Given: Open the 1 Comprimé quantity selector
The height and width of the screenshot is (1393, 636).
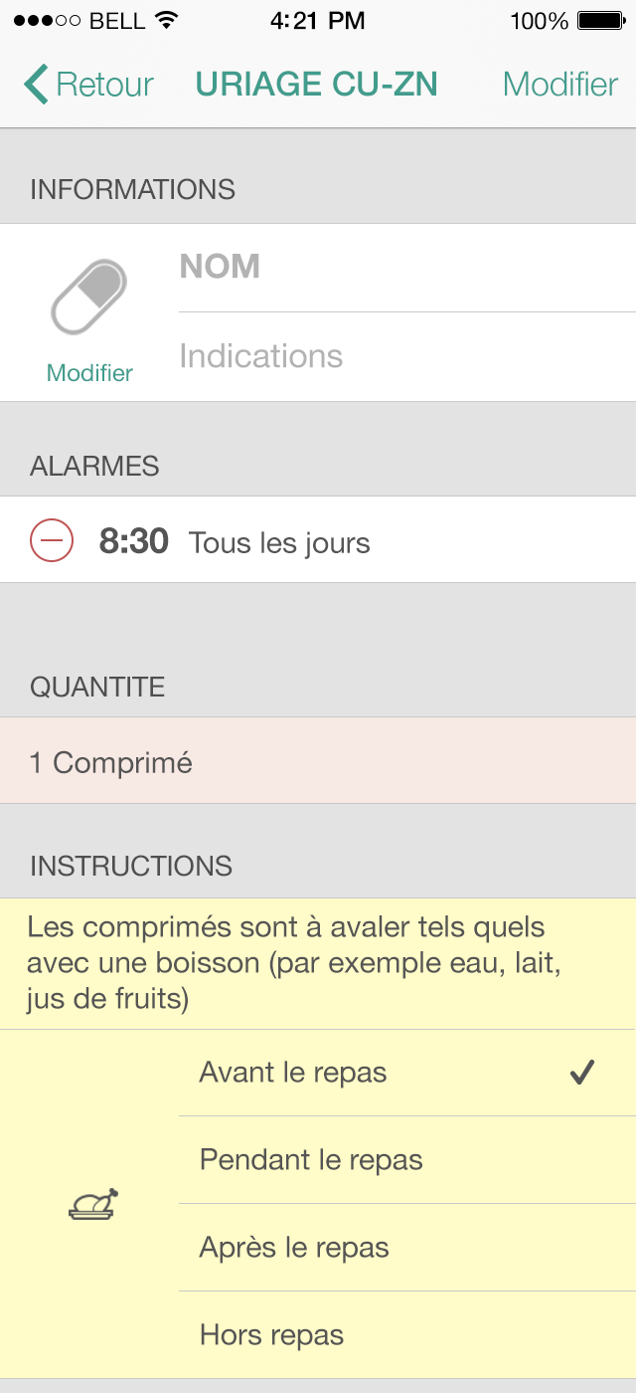Looking at the screenshot, I should point(318,762).
